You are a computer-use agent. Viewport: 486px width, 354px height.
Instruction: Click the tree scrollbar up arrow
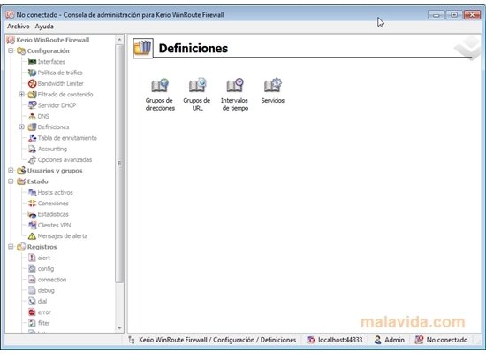pos(119,40)
